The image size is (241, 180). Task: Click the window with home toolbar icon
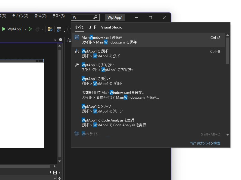(59, 29)
